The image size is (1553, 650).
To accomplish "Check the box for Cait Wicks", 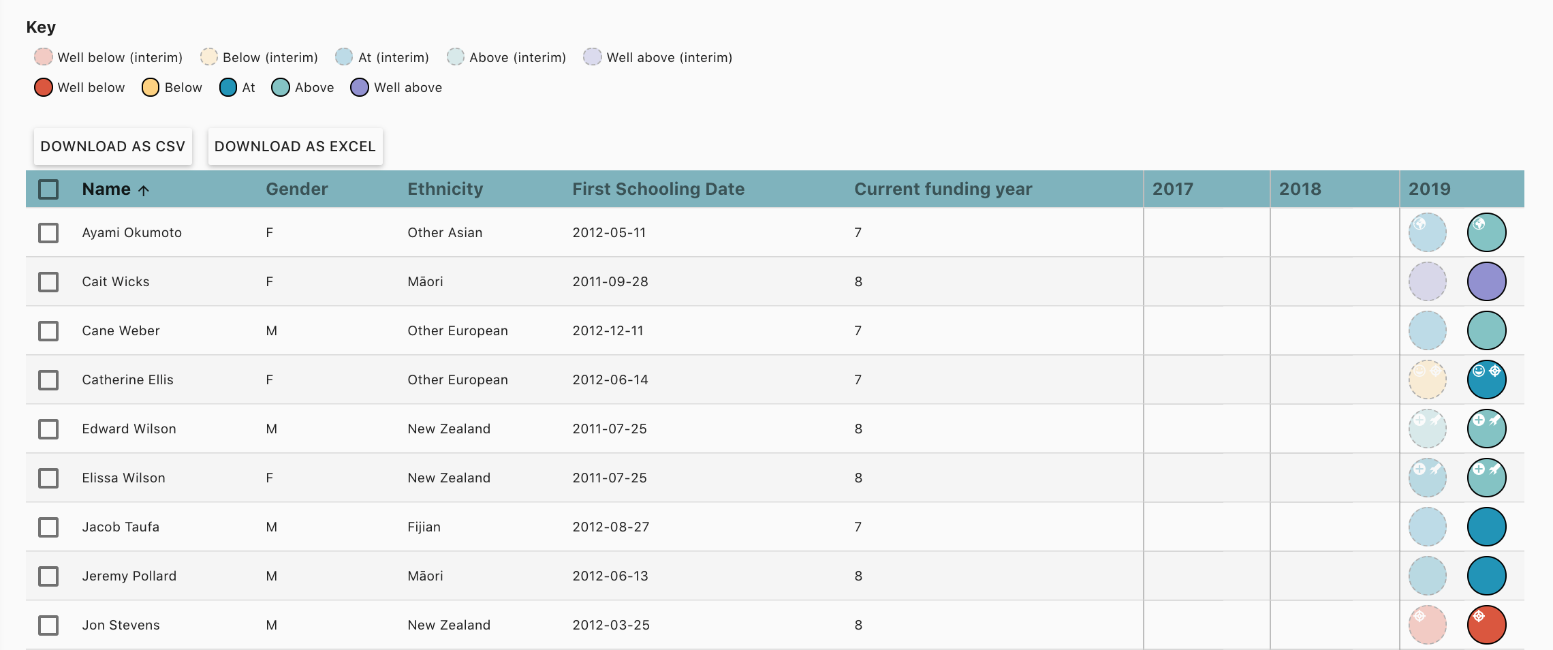I will [x=48, y=282].
